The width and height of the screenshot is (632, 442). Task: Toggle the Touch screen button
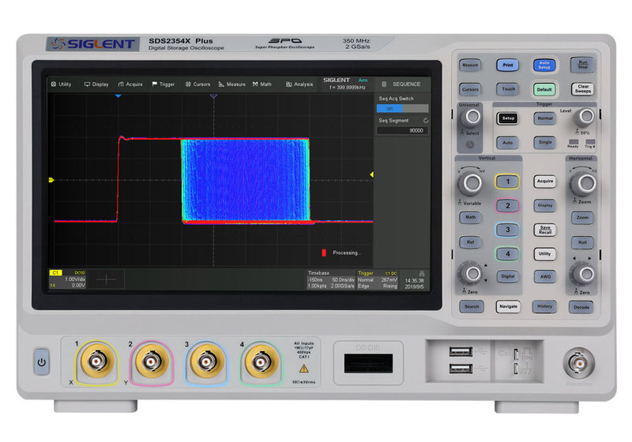click(x=508, y=89)
